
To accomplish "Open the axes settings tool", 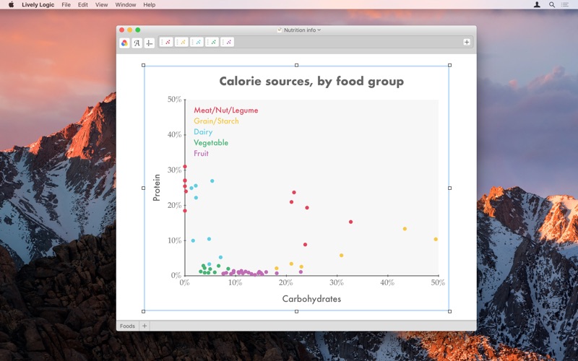I will point(150,43).
